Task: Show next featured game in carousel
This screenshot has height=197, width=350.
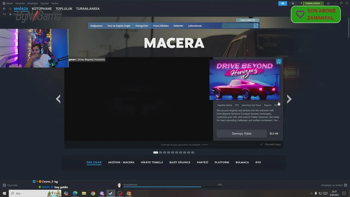Action: coord(289,99)
